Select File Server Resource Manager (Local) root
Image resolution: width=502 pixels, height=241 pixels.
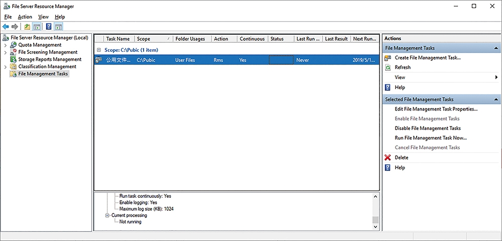(x=49, y=38)
